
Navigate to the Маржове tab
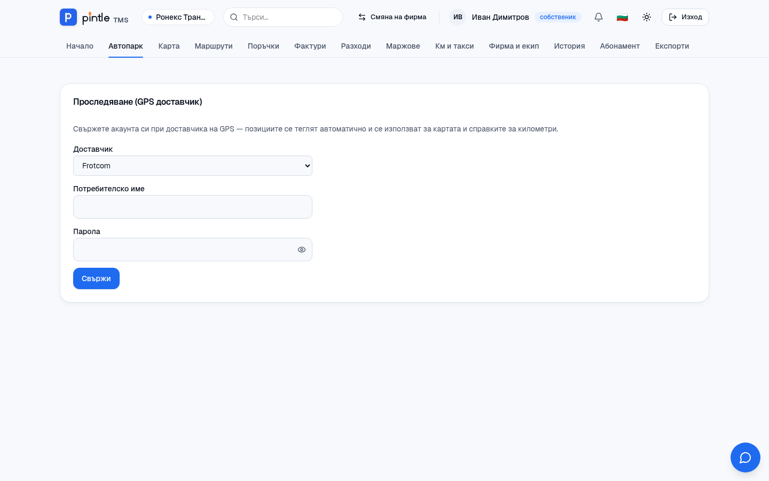403,46
